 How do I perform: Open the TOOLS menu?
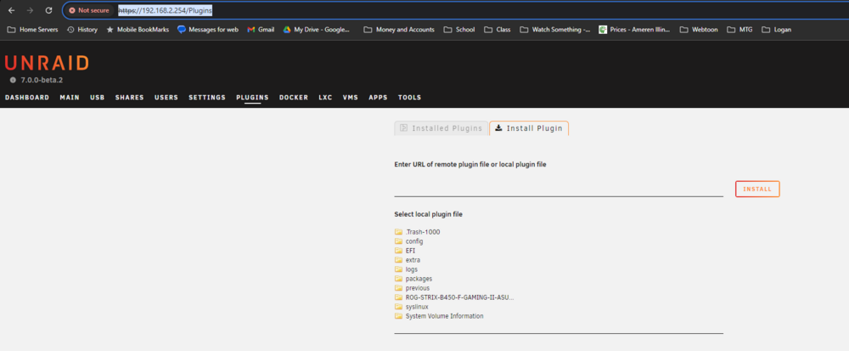pos(409,98)
